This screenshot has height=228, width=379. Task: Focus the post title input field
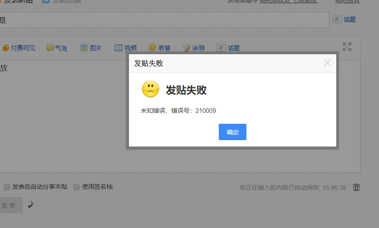pyautogui.click(x=164, y=20)
